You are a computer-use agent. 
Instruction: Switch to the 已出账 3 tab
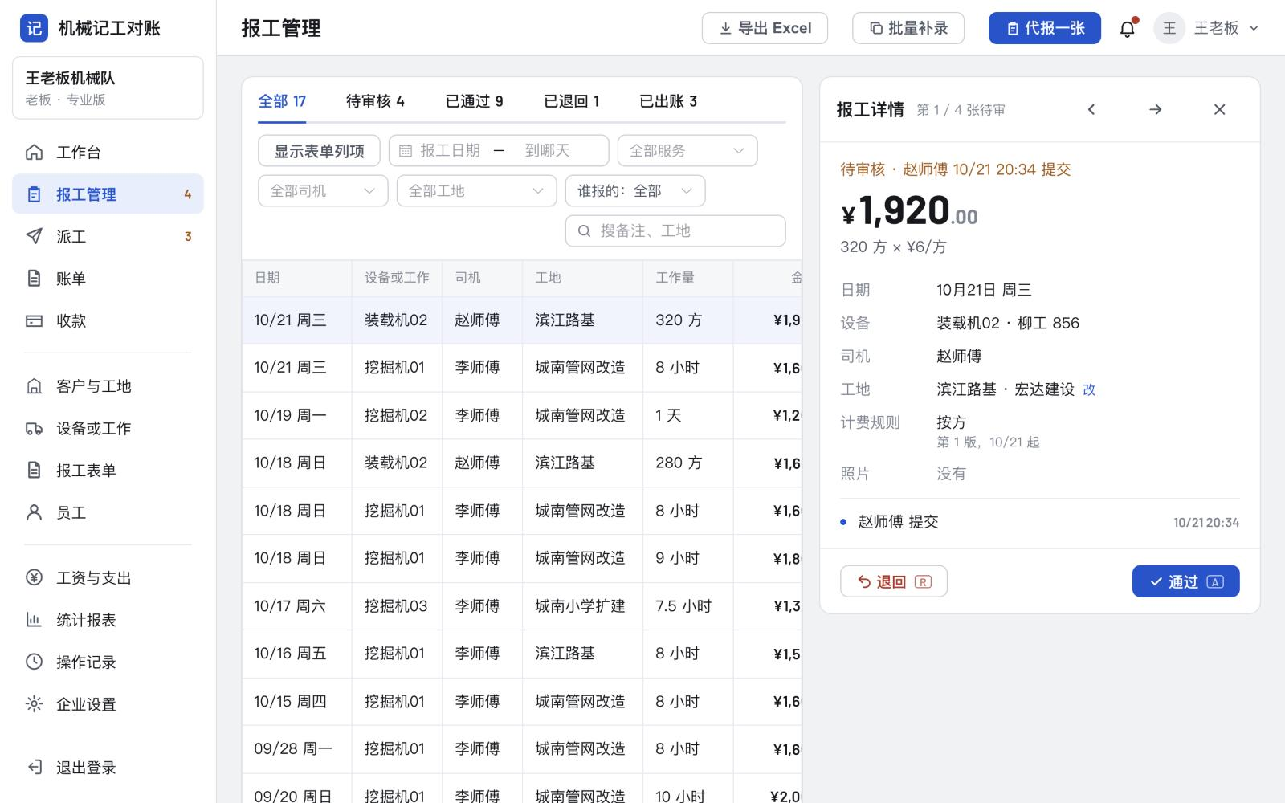click(x=668, y=101)
